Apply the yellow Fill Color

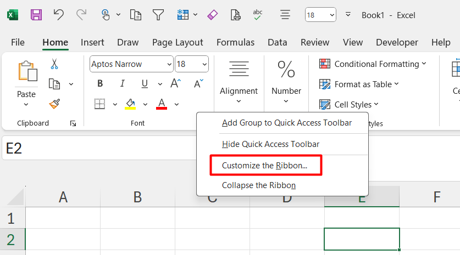(130, 104)
